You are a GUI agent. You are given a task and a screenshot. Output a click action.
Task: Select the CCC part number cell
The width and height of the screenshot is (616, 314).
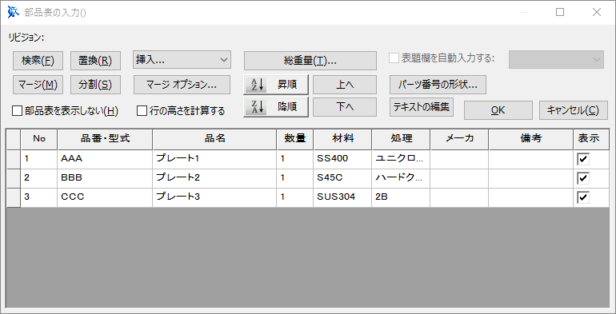coord(105,197)
